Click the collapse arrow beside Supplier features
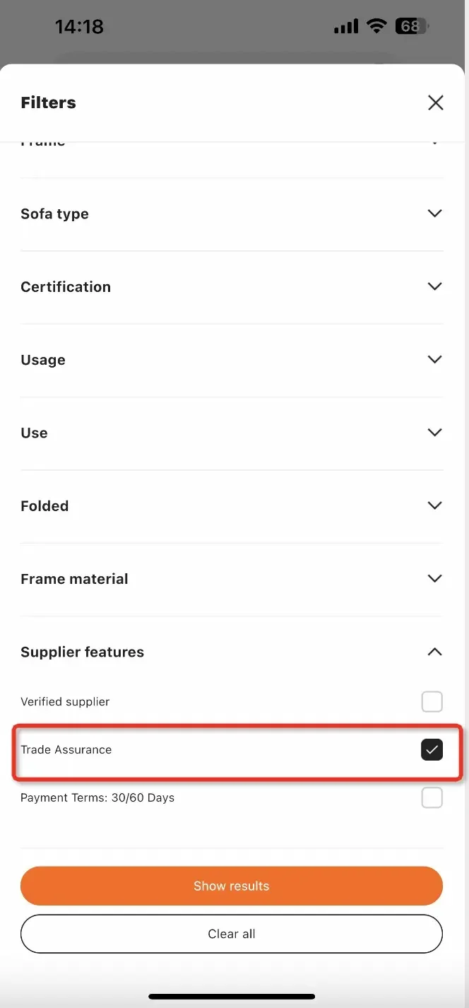 (x=434, y=652)
